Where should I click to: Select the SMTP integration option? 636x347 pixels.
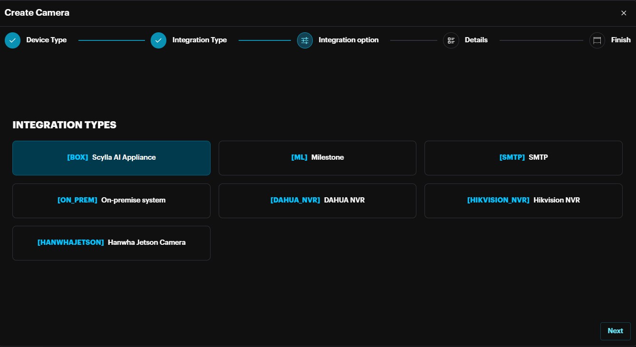pyautogui.click(x=523, y=158)
